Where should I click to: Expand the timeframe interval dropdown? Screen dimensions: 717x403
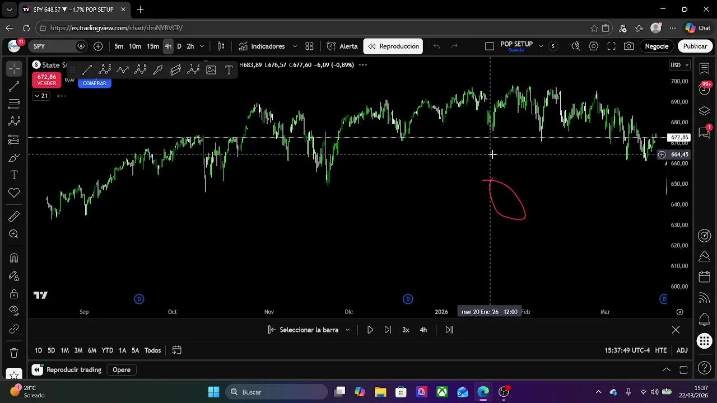pos(202,46)
